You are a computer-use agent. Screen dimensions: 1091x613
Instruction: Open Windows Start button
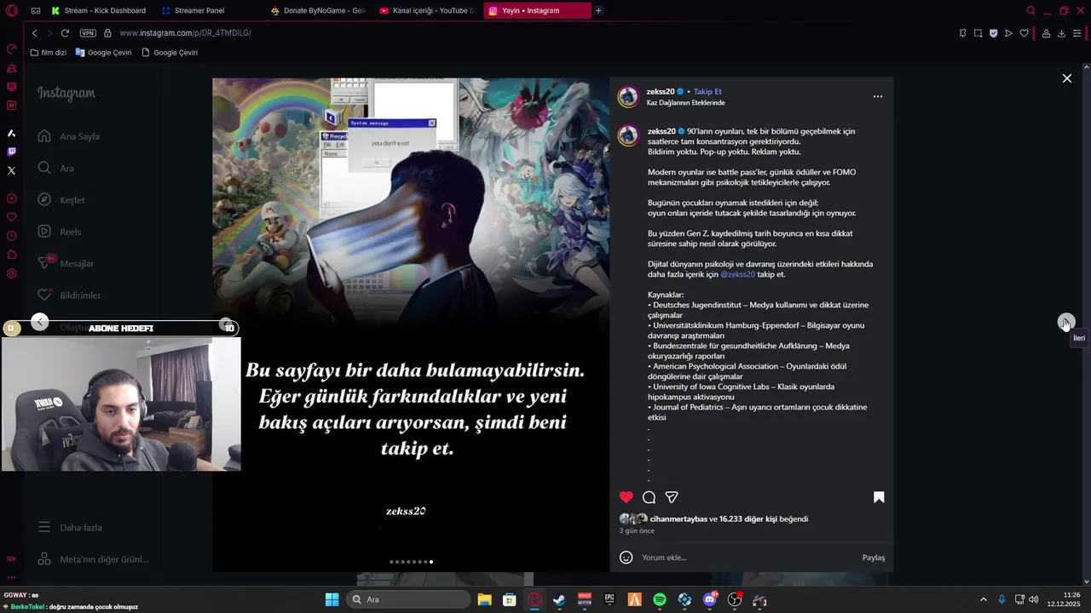(x=332, y=599)
